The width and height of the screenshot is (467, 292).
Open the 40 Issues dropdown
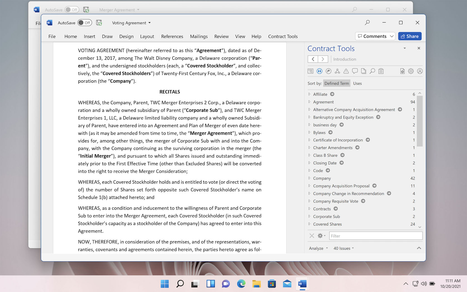click(x=344, y=248)
